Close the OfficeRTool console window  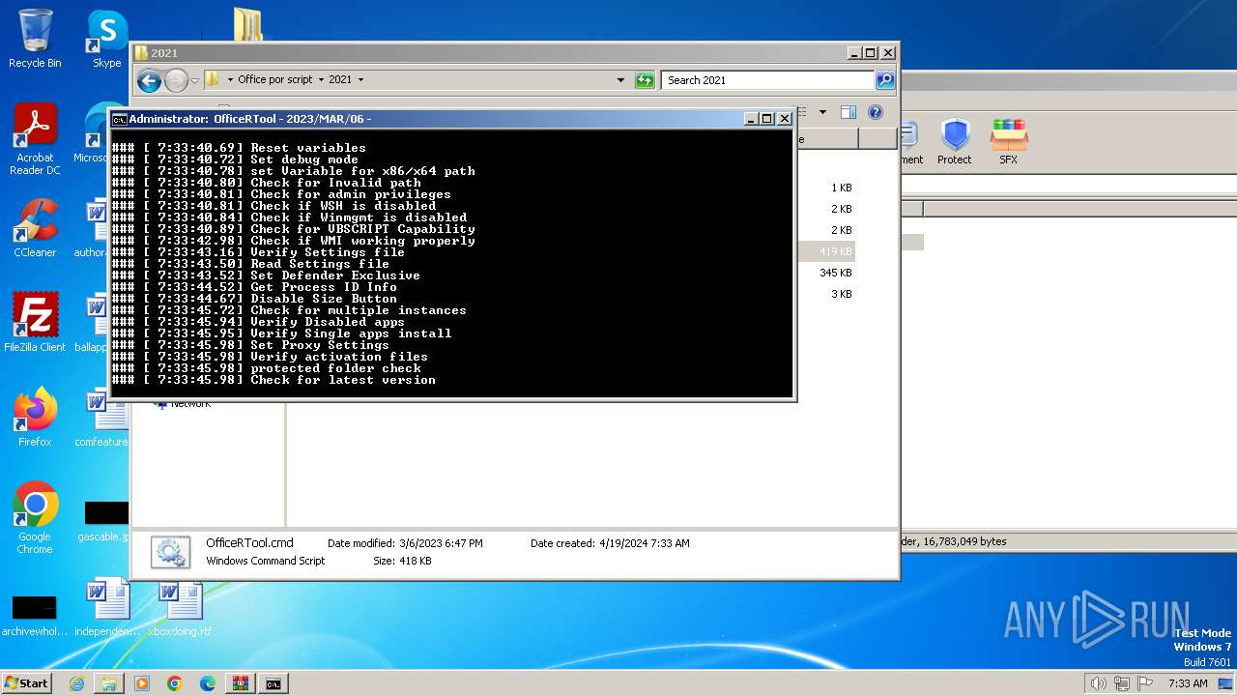pos(785,119)
